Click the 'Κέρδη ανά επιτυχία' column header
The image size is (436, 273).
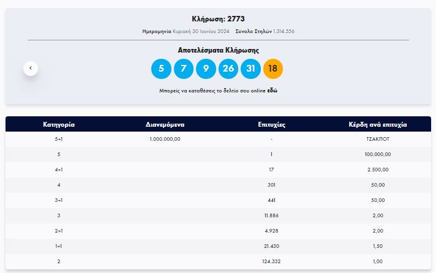click(x=378, y=124)
